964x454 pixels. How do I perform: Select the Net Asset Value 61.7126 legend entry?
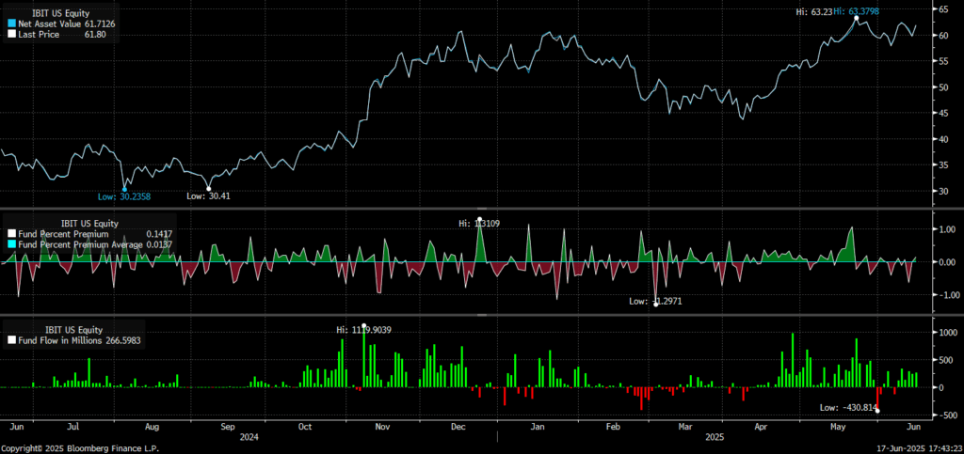click(61, 23)
